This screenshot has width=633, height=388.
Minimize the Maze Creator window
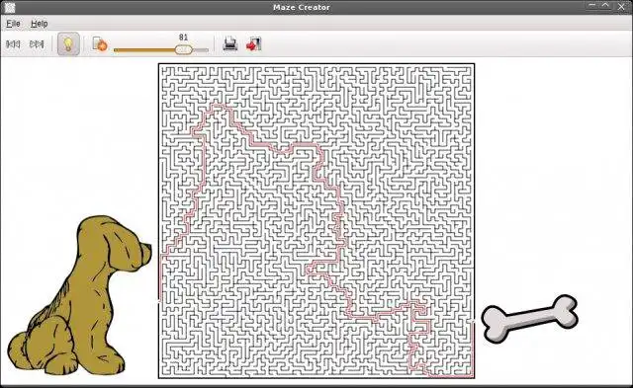pyautogui.click(x=591, y=6)
